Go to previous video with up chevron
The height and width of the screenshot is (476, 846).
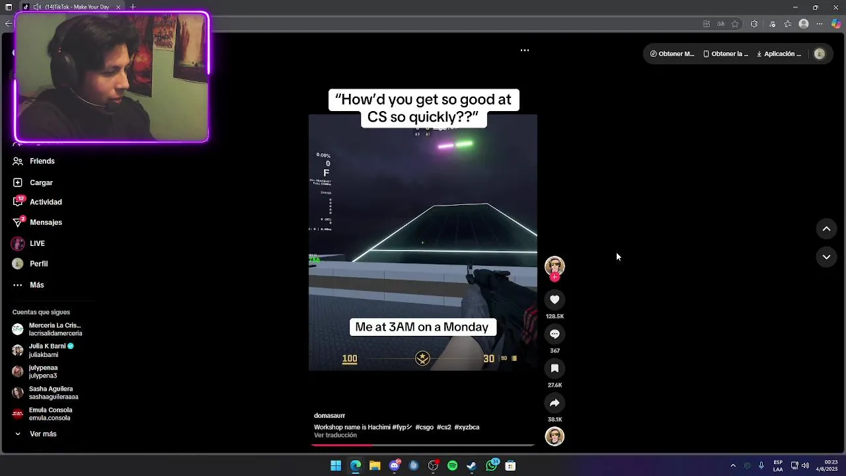pyautogui.click(x=826, y=229)
